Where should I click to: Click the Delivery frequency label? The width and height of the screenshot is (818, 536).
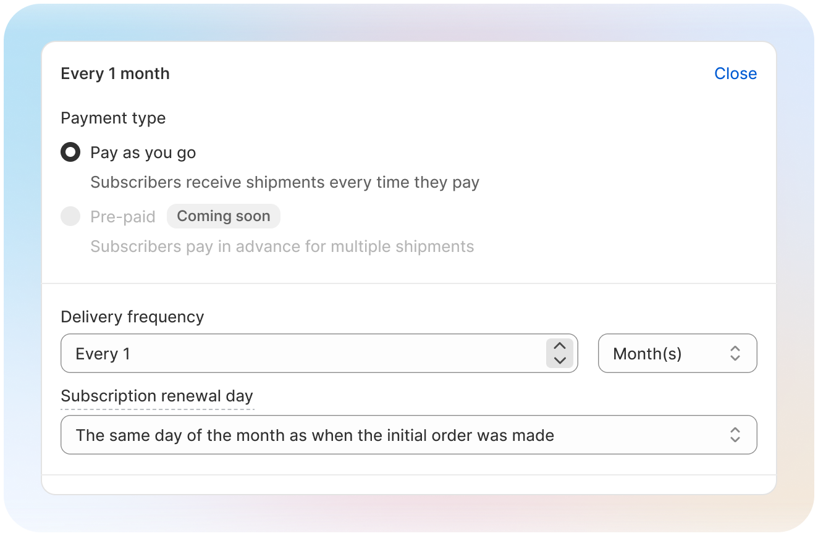(132, 317)
